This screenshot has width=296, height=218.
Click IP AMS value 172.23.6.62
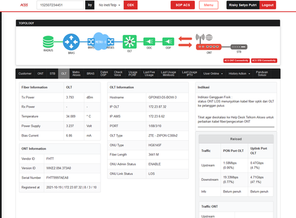[156, 116]
